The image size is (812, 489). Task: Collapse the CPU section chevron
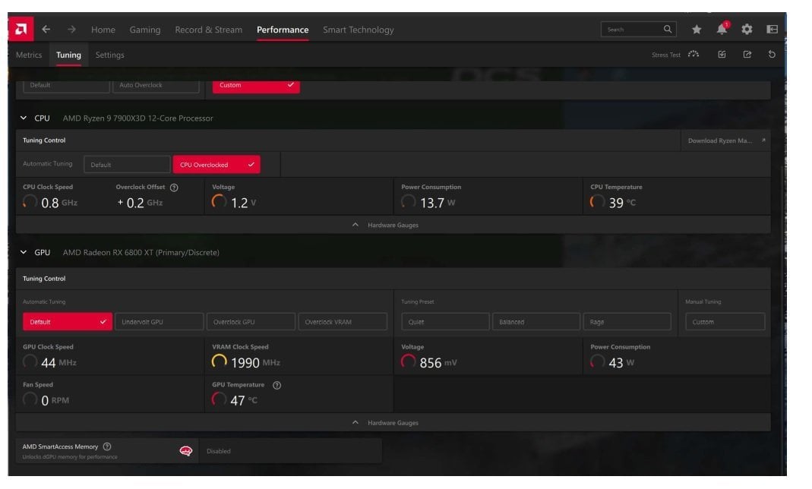(24, 118)
